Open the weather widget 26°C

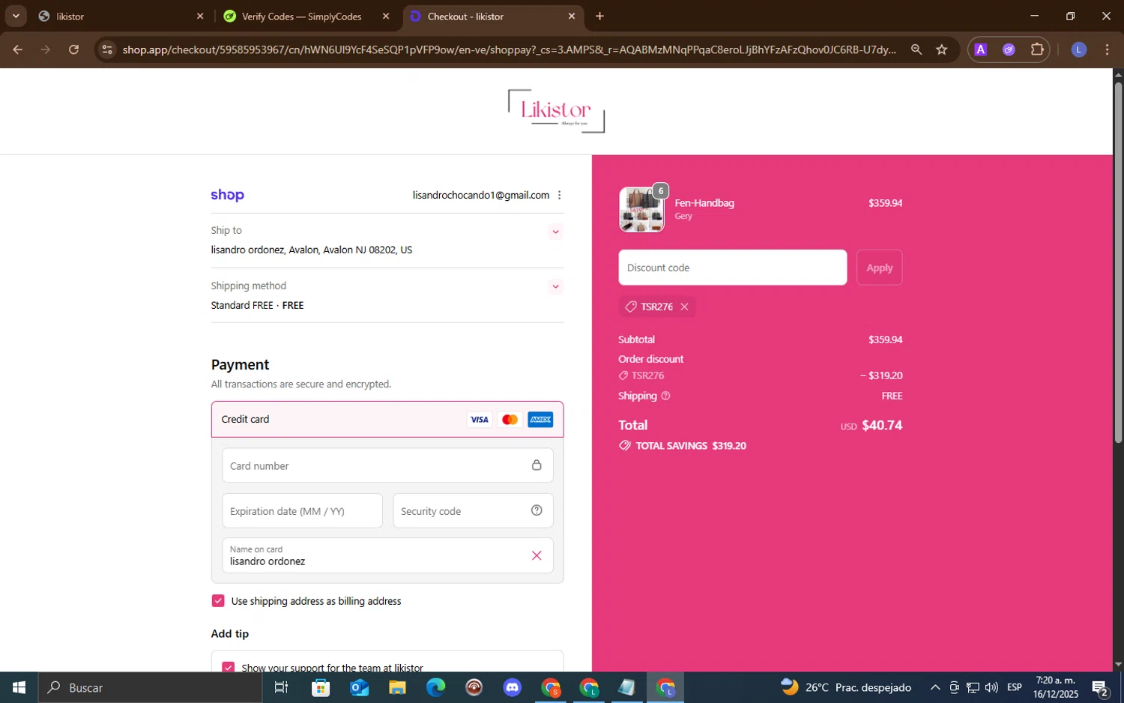846,687
